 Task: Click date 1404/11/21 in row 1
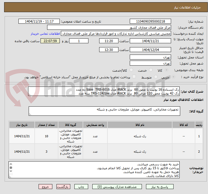(x=22, y=136)
